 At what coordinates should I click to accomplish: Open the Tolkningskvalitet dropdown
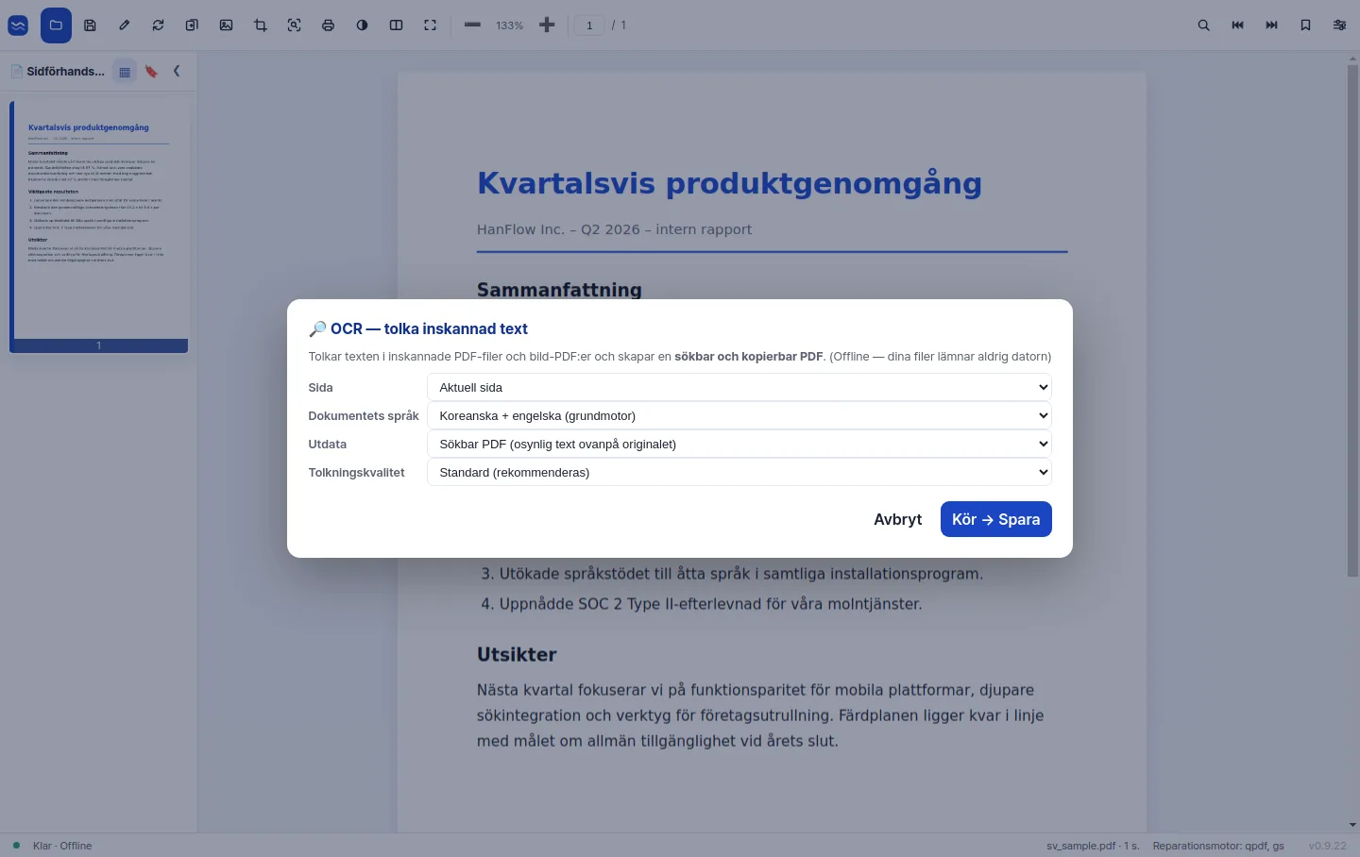(x=739, y=472)
